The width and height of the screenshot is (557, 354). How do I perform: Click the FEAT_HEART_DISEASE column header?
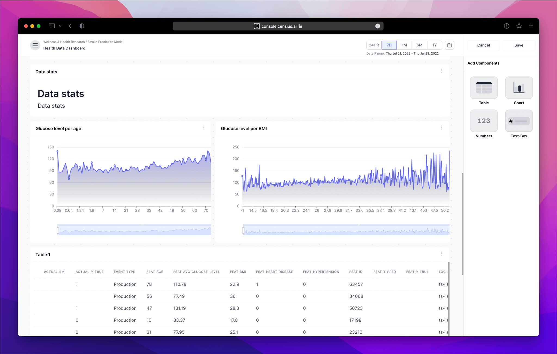(274, 272)
